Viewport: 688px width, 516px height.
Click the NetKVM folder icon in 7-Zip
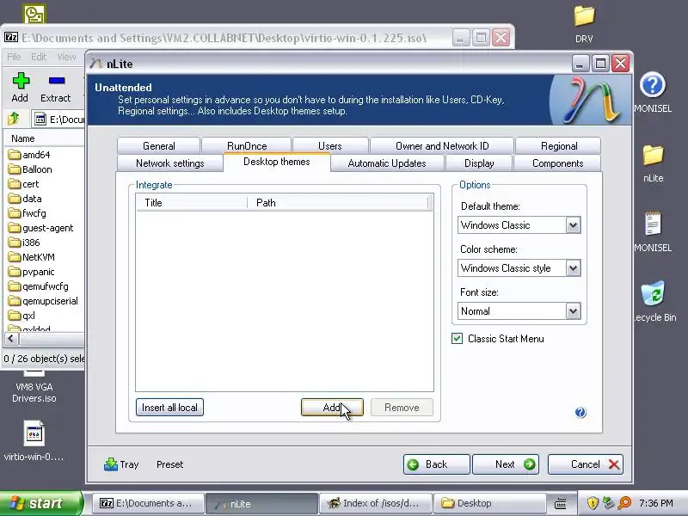click(15, 256)
